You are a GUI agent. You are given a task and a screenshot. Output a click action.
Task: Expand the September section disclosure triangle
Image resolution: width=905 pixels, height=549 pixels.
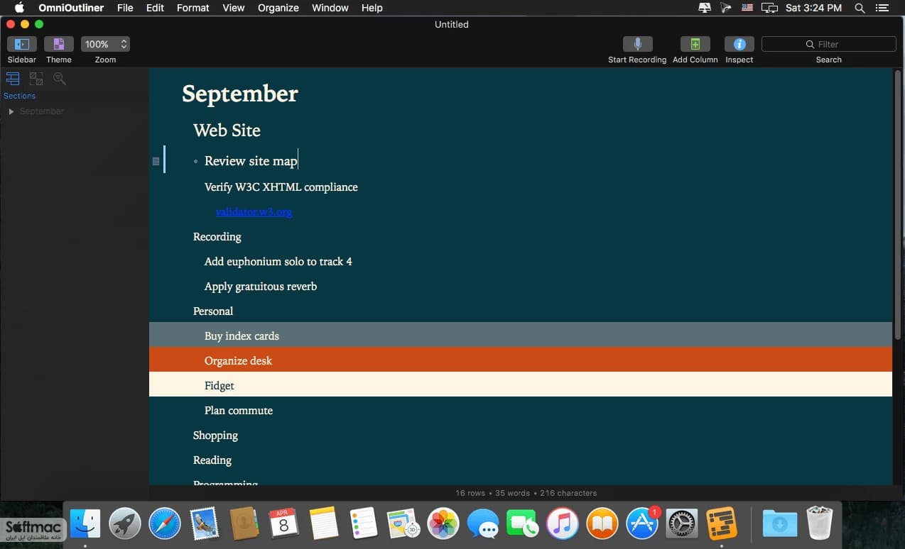pos(11,111)
